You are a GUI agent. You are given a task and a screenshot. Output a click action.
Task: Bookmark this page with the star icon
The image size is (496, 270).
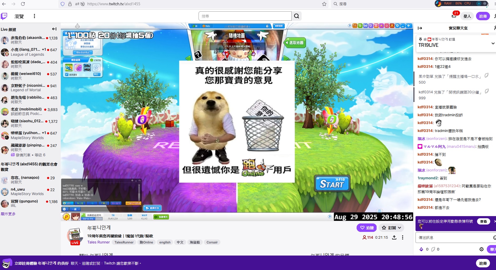(324, 4)
